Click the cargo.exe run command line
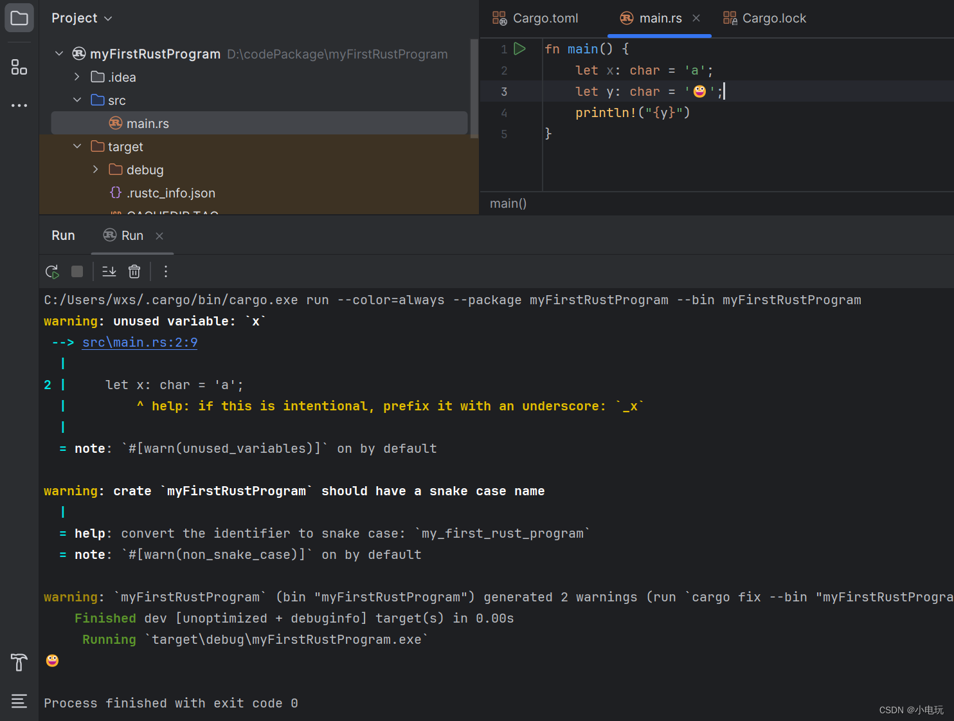The height and width of the screenshot is (721, 954). click(453, 300)
